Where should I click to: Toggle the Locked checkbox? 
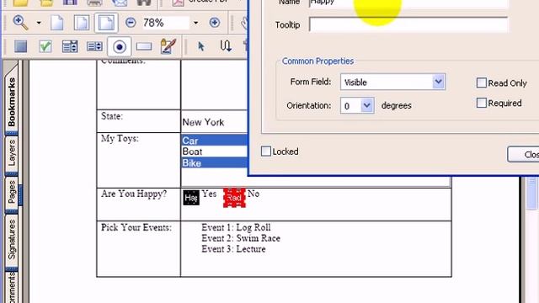(x=266, y=151)
